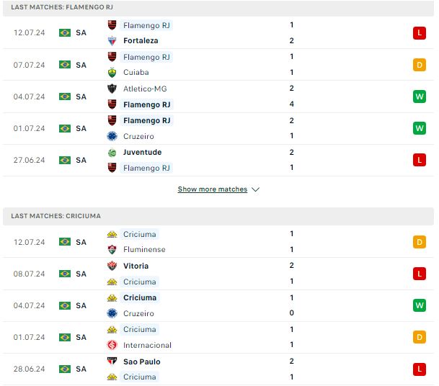Click the Internacional club badge

click(x=112, y=345)
